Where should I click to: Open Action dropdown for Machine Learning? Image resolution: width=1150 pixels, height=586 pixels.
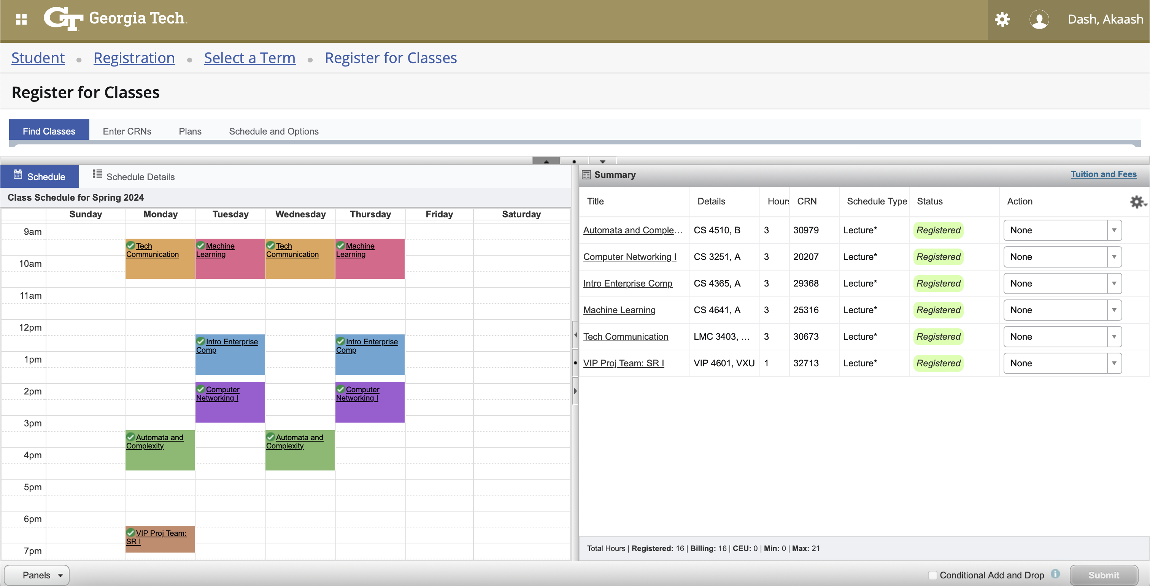[x=1062, y=310]
